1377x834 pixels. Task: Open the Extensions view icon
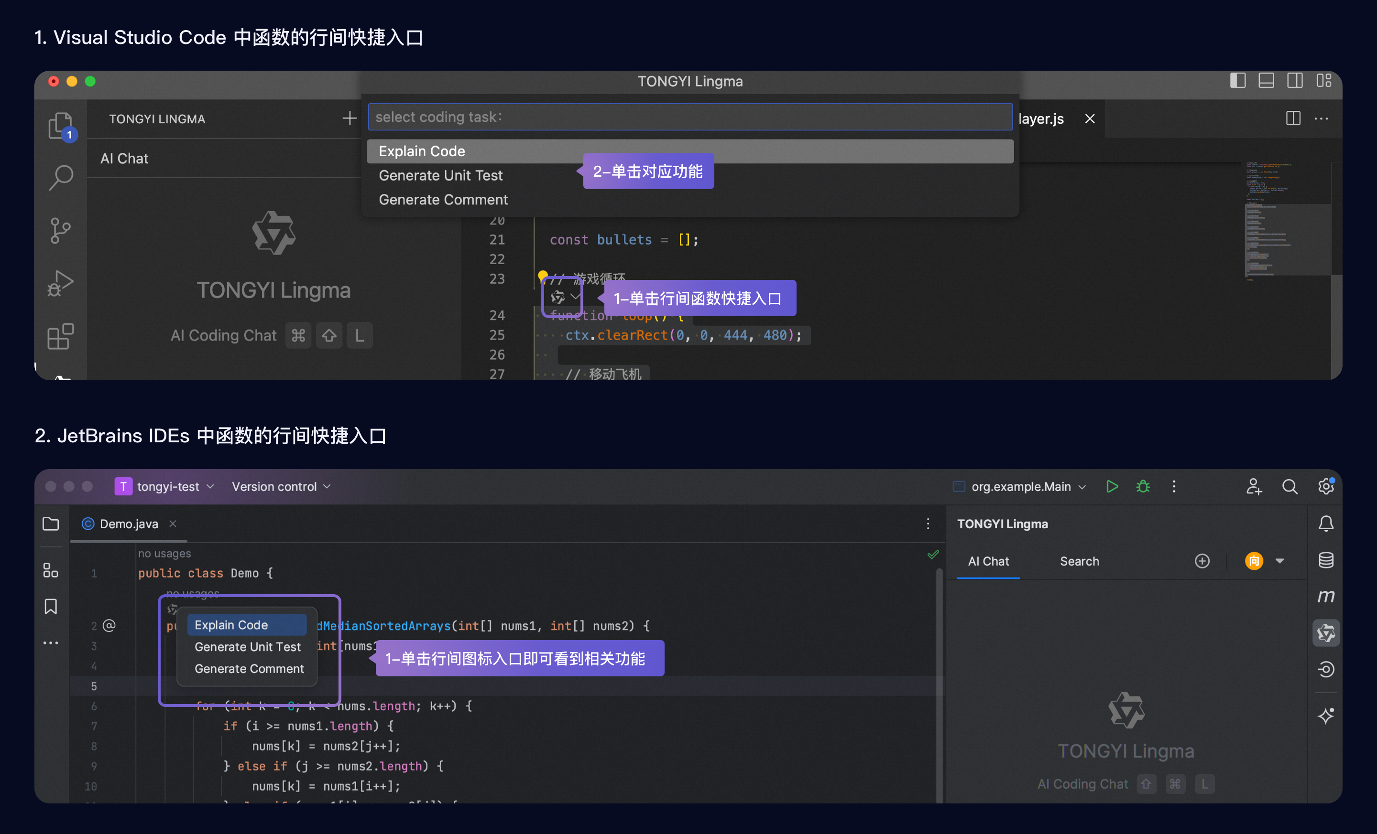[60, 336]
